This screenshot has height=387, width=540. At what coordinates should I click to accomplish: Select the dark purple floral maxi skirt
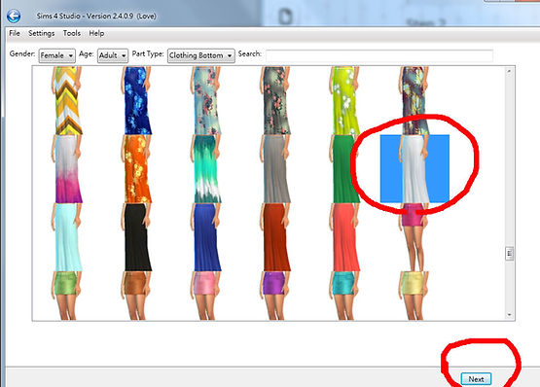[414, 100]
